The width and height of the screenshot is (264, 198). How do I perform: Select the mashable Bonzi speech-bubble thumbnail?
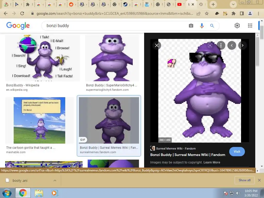click(x=39, y=120)
